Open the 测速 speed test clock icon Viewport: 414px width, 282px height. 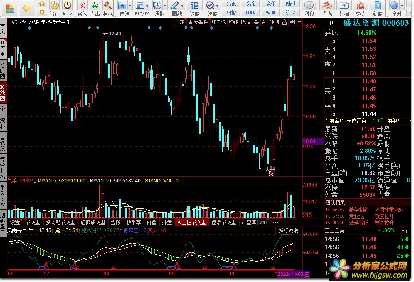(x=68, y=9)
